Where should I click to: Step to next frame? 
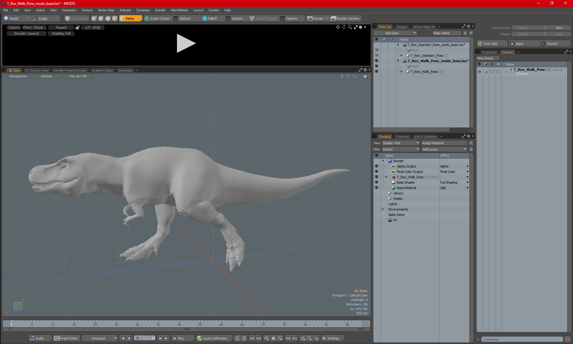pyautogui.click(x=160, y=338)
